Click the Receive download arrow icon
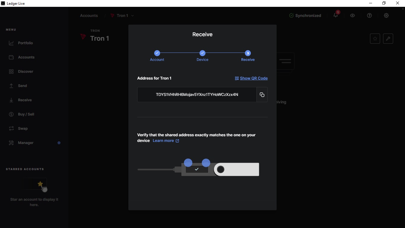405x228 pixels. [11, 100]
